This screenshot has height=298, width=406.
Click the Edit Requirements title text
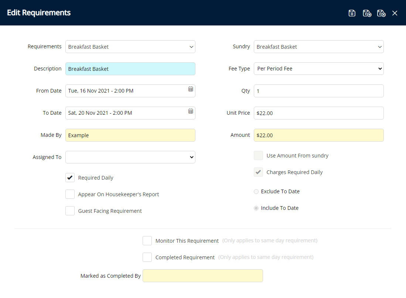(38, 13)
